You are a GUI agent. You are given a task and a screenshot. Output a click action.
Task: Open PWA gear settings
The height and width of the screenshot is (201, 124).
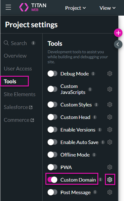coord(110,167)
